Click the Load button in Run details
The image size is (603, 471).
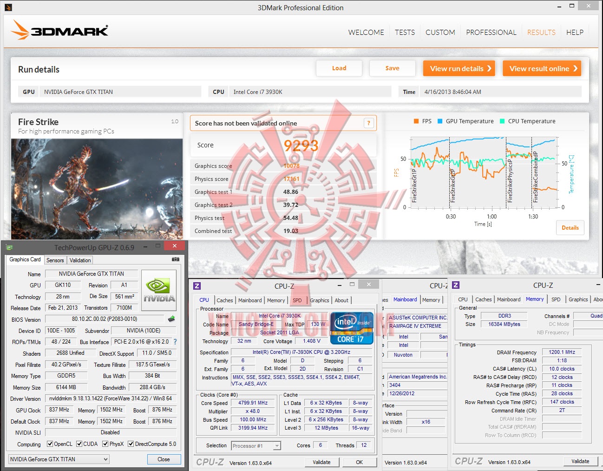coord(339,68)
